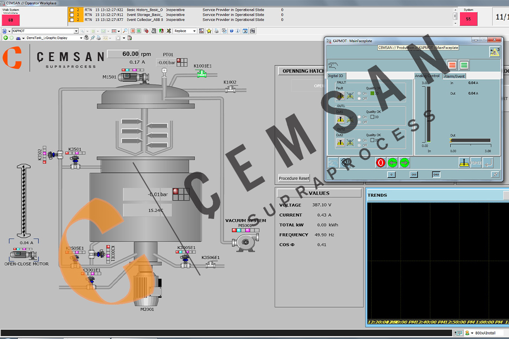
Task: Click the object structure browser icon
Action: coord(4,31)
